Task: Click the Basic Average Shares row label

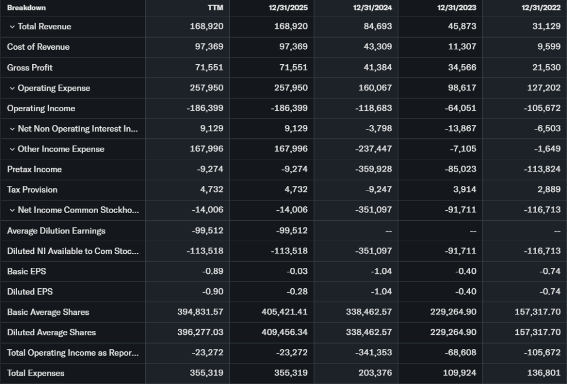Action: pos(48,312)
